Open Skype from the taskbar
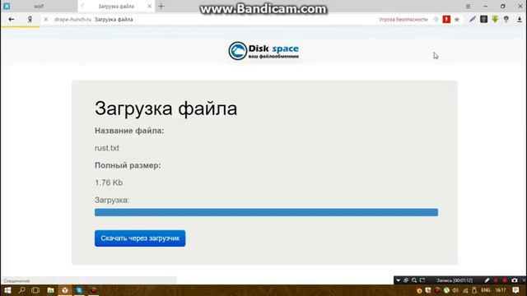The image size is (527, 296). [79, 290]
